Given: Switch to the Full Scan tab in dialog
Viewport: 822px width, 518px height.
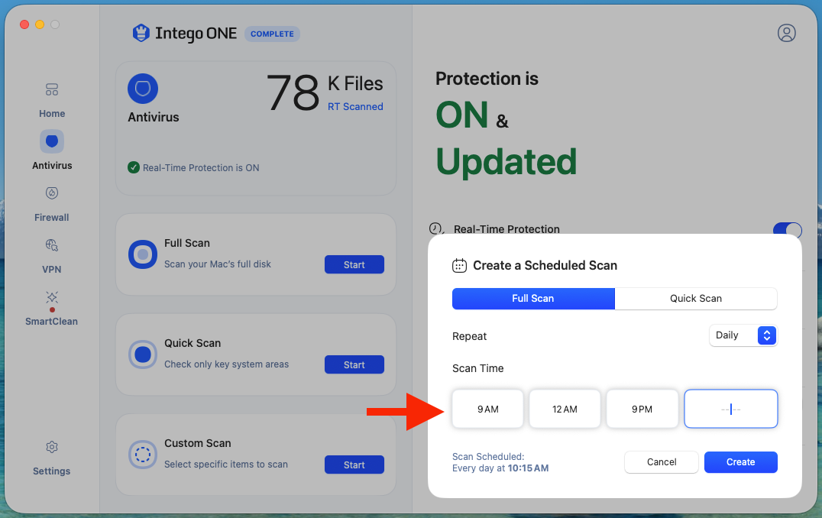Looking at the screenshot, I should coord(533,298).
